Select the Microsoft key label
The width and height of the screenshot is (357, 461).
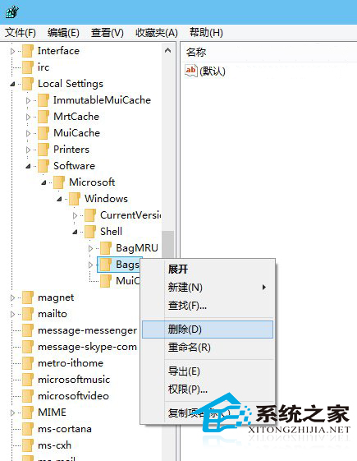[x=92, y=182]
